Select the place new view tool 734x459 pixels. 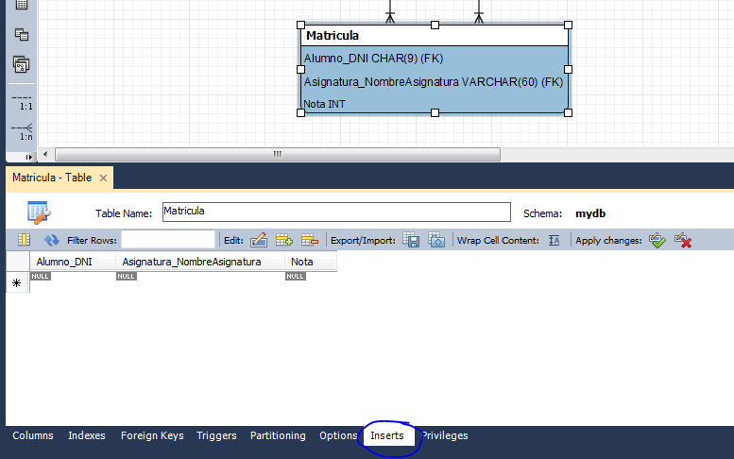pyautogui.click(x=21, y=35)
